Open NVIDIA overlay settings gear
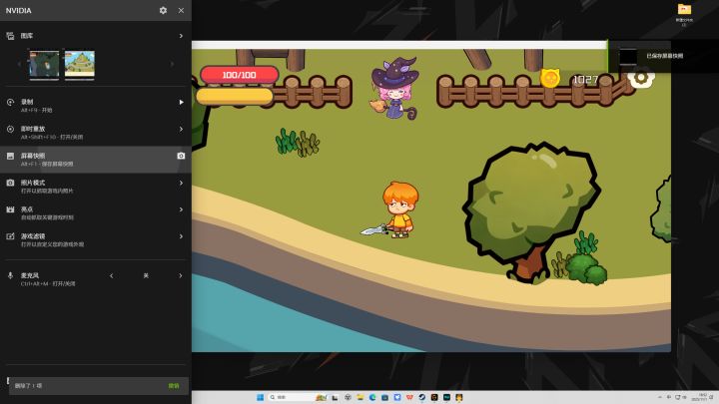 [x=163, y=10]
